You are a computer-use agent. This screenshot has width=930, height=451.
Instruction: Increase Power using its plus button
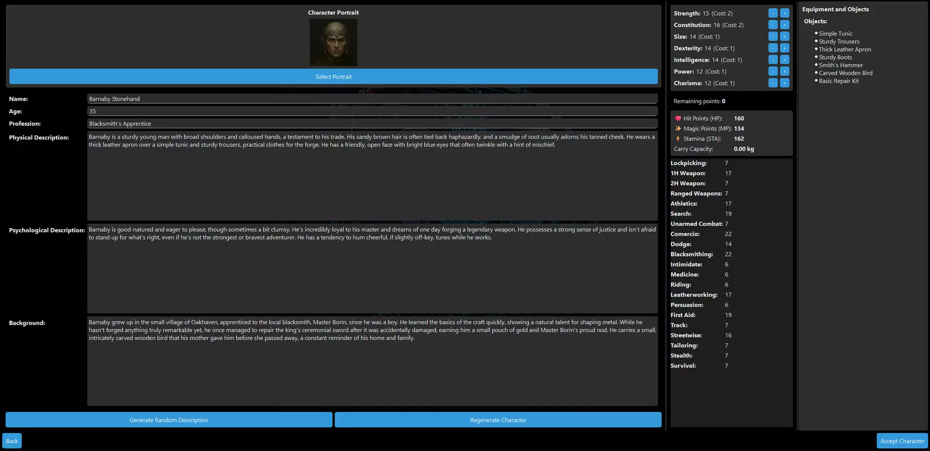click(785, 71)
